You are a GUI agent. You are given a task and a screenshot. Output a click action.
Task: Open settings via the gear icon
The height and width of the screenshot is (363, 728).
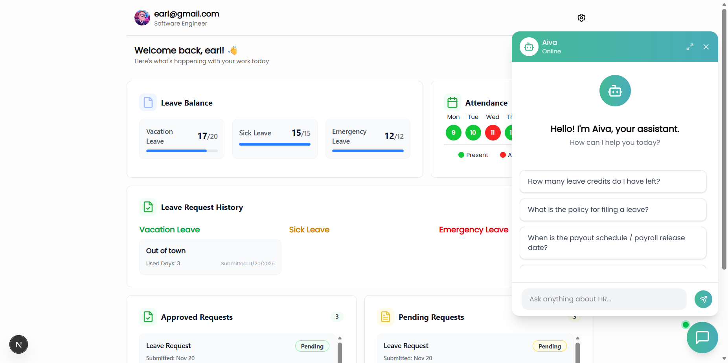click(581, 18)
